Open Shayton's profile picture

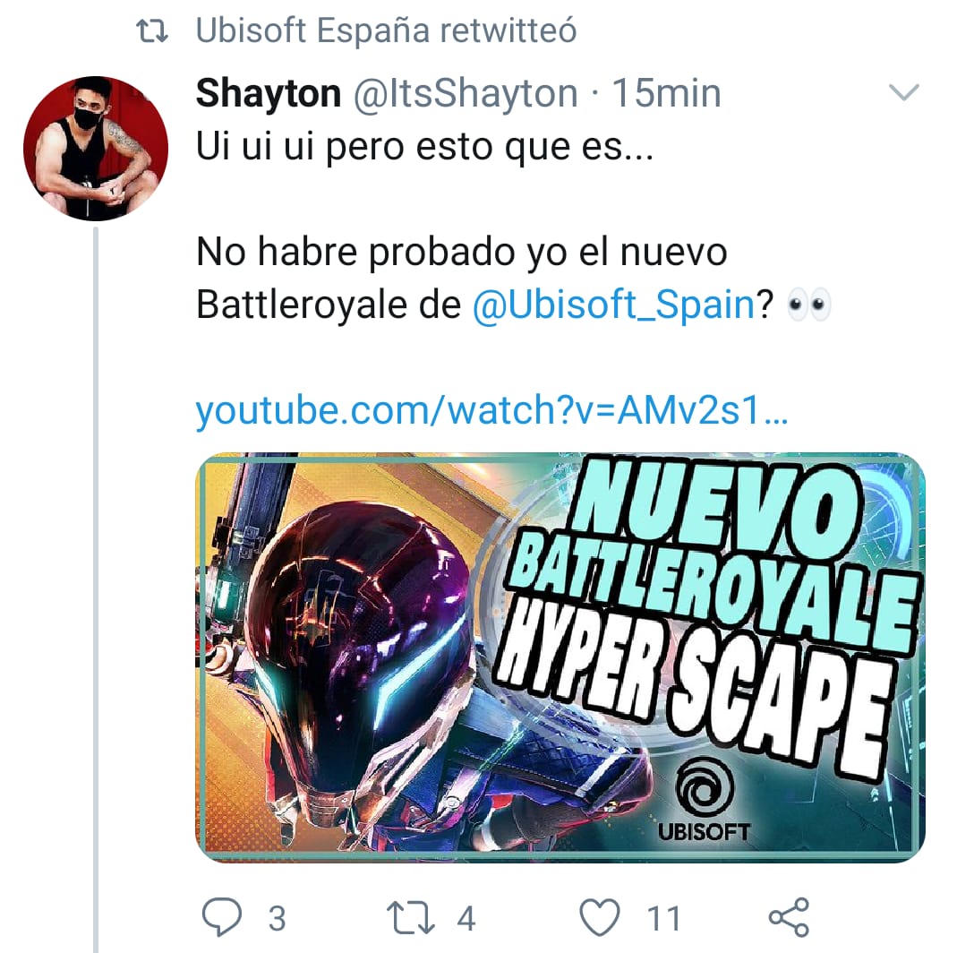96,148
